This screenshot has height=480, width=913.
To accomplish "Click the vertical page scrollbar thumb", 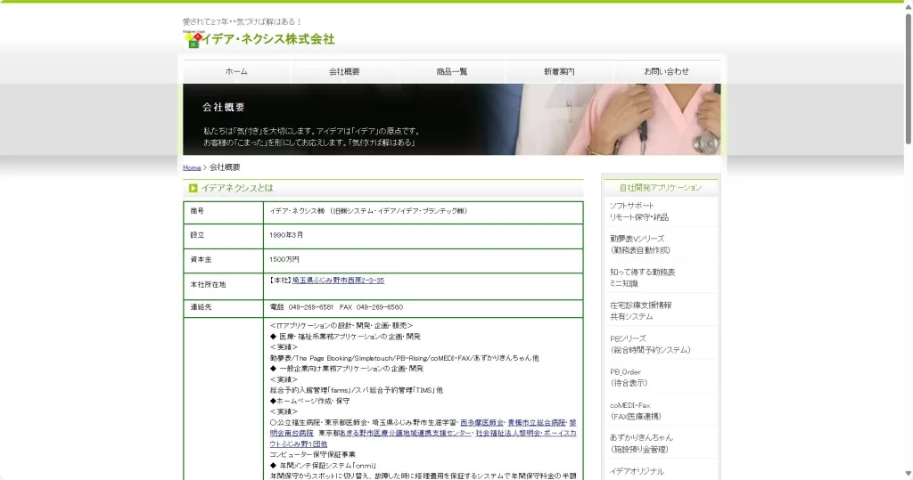I will pyautogui.click(x=908, y=77).
